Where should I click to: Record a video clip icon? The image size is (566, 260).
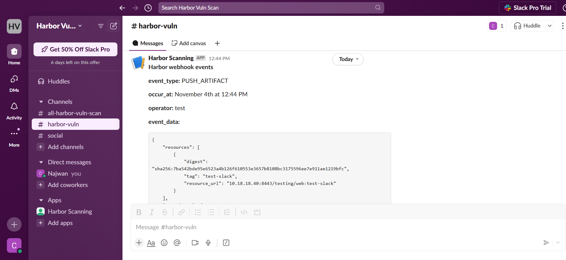pyautogui.click(x=195, y=243)
